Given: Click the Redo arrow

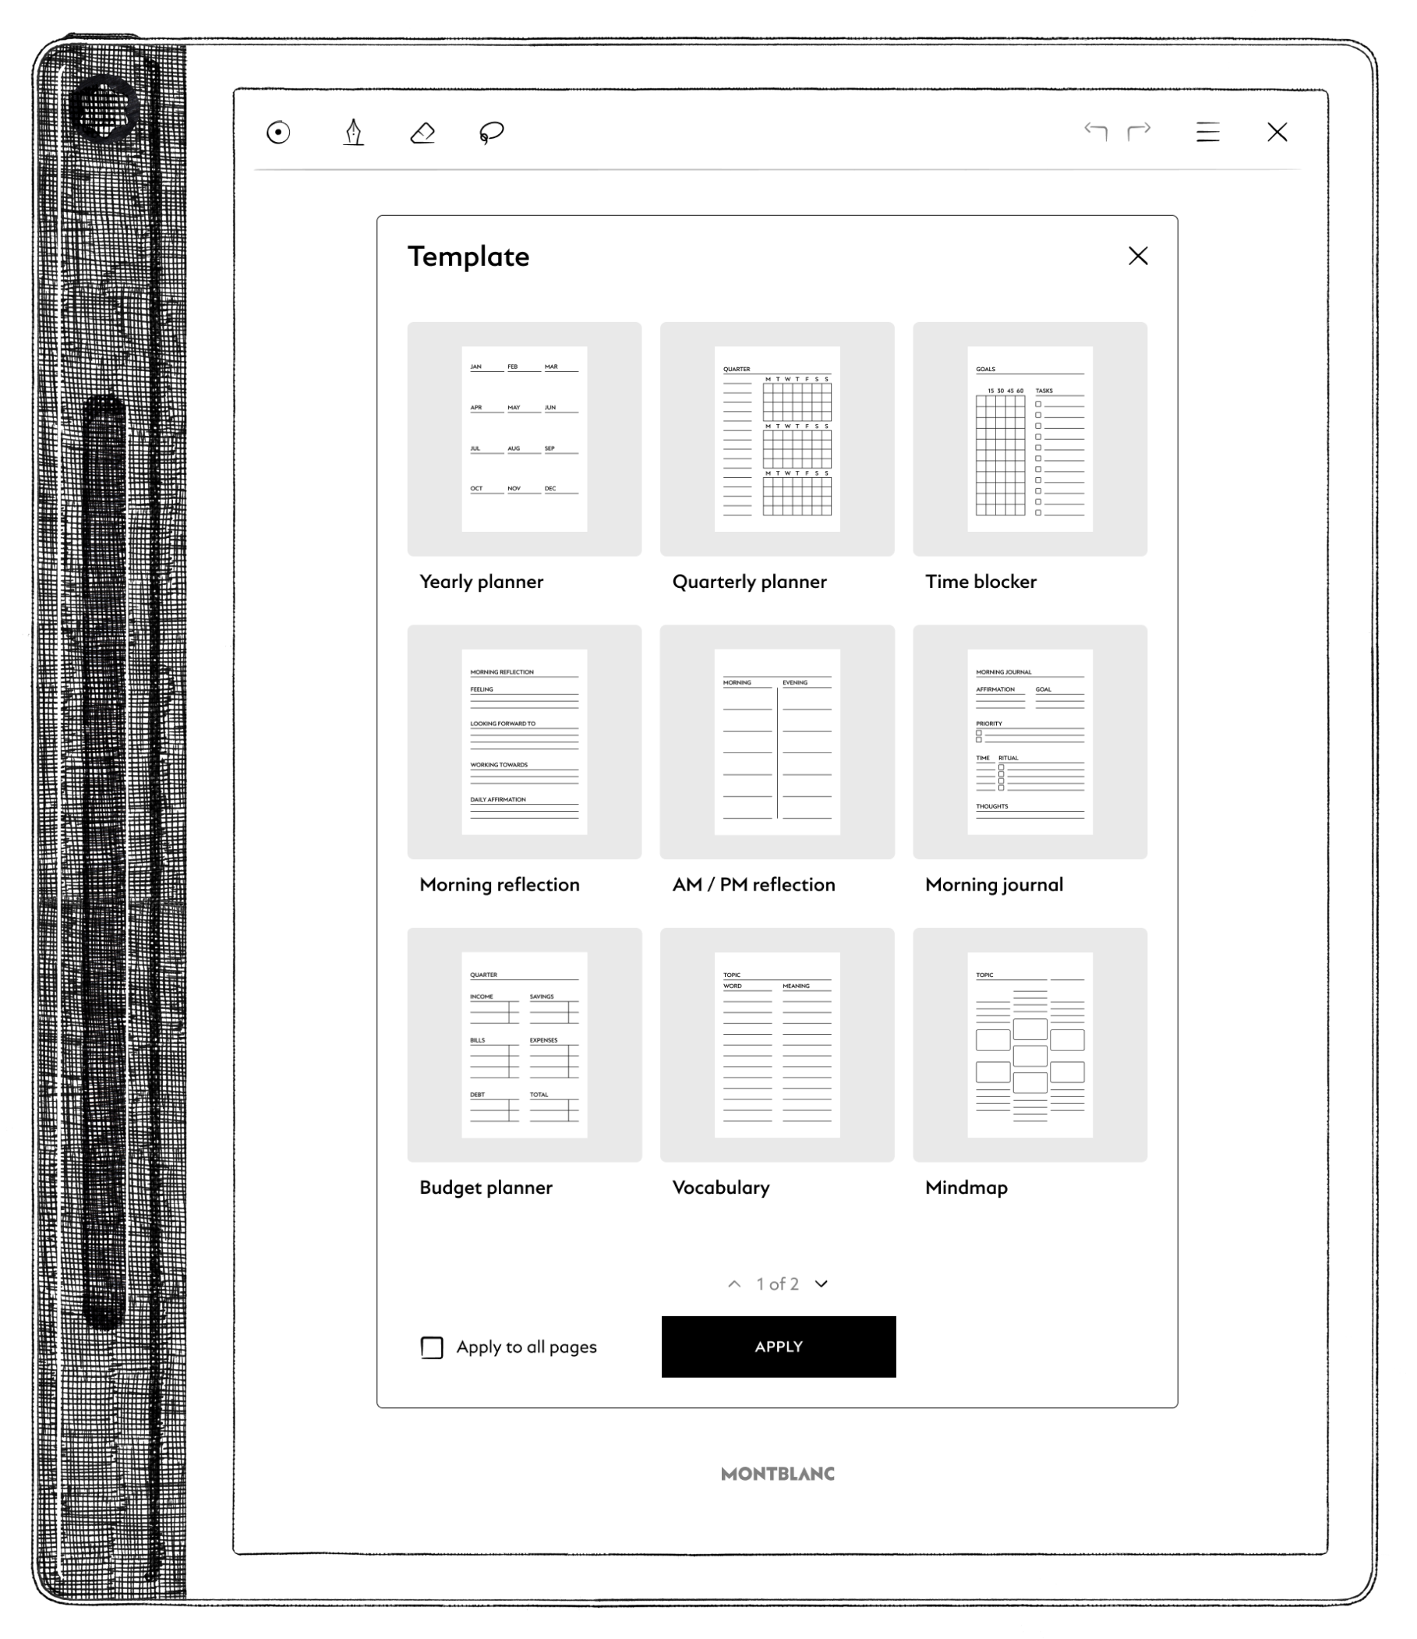Looking at the screenshot, I should pyautogui.click(x=1139, y=131).
